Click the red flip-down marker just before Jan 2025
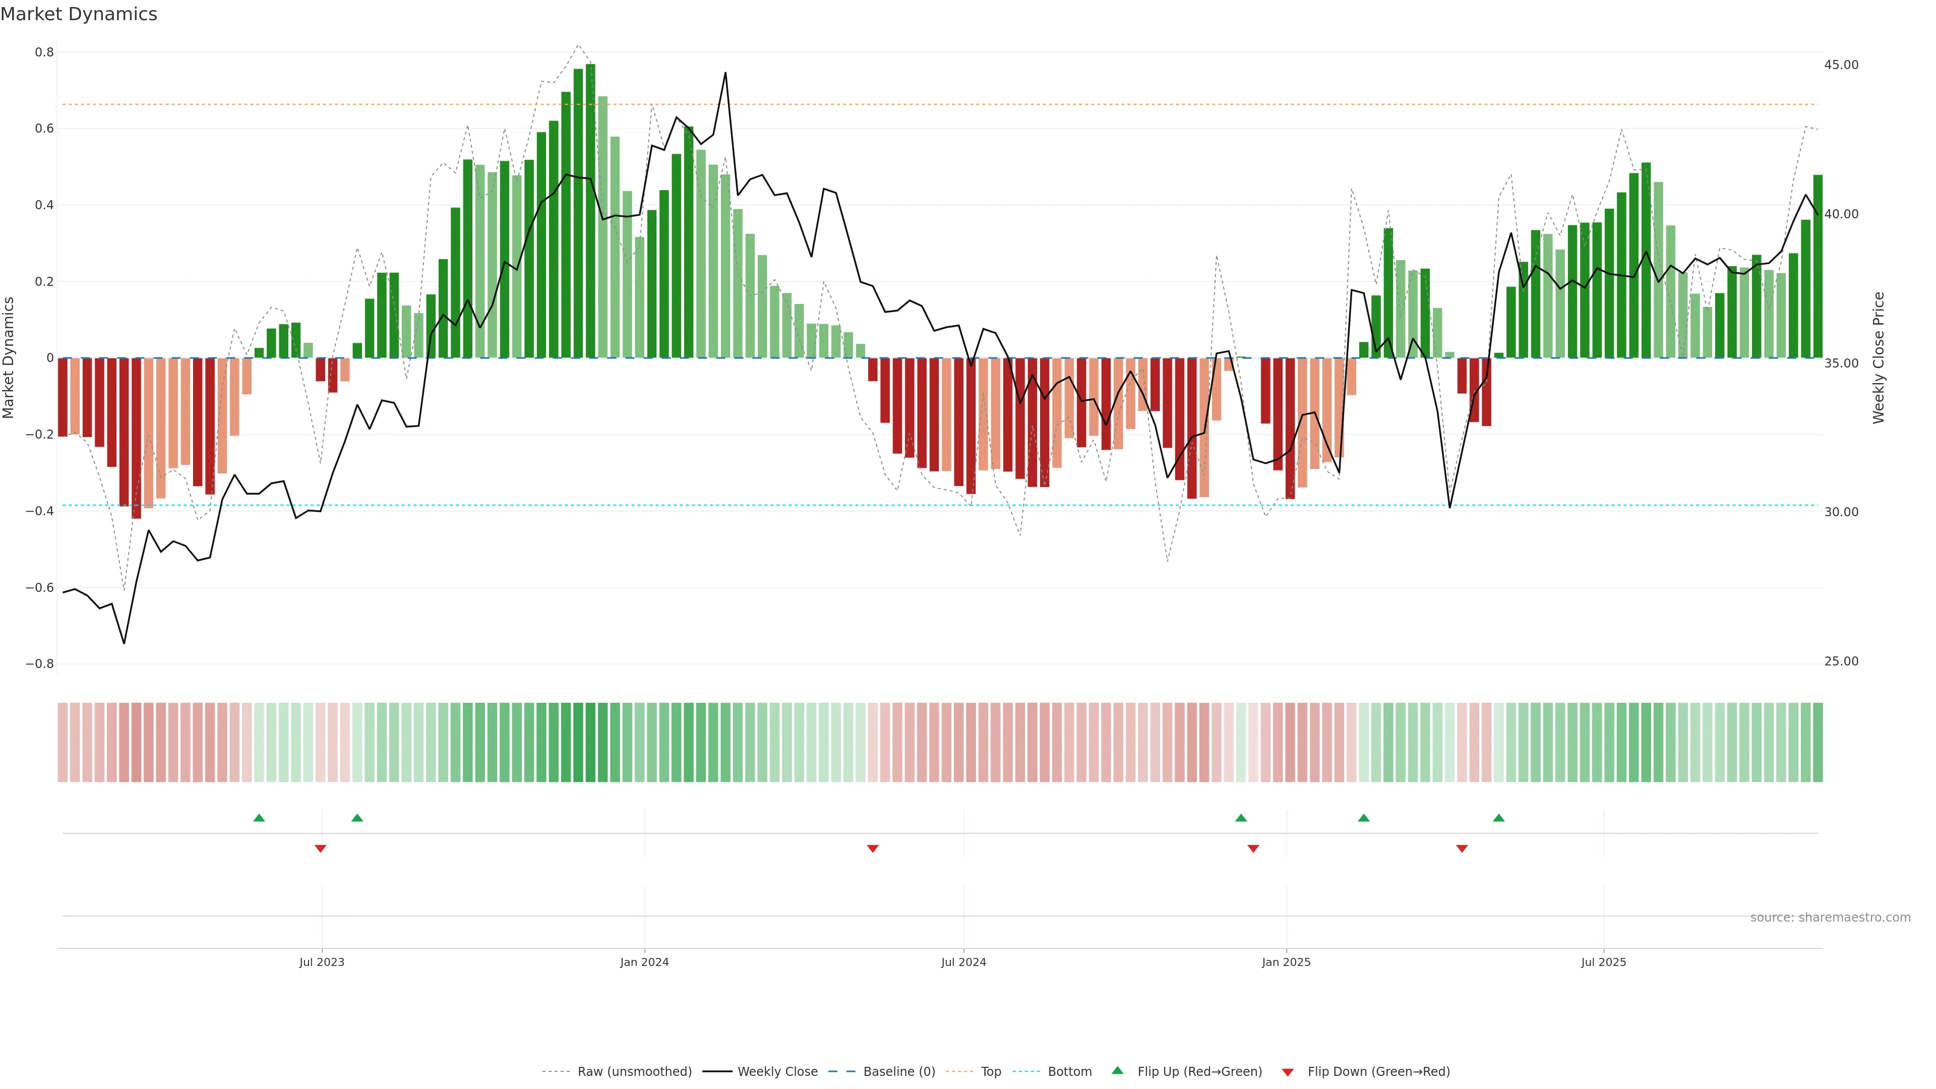Screen dimensions: 1936x1089 pyautogui.click(x=1253, y=849)
